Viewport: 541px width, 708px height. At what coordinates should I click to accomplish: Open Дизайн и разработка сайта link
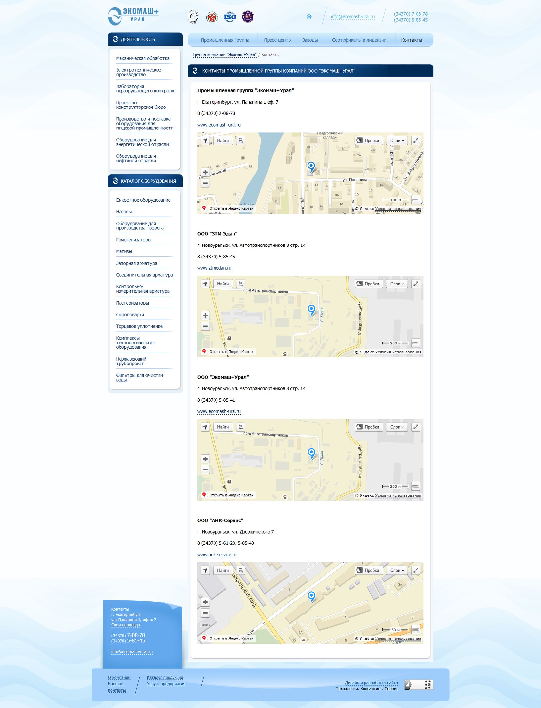click(371, 683)
